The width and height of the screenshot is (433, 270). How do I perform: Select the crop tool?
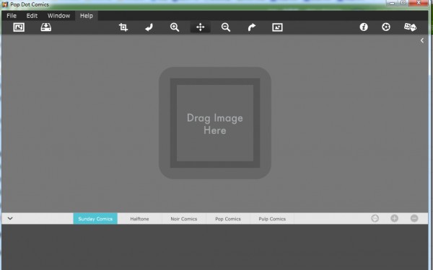[123, 27]
